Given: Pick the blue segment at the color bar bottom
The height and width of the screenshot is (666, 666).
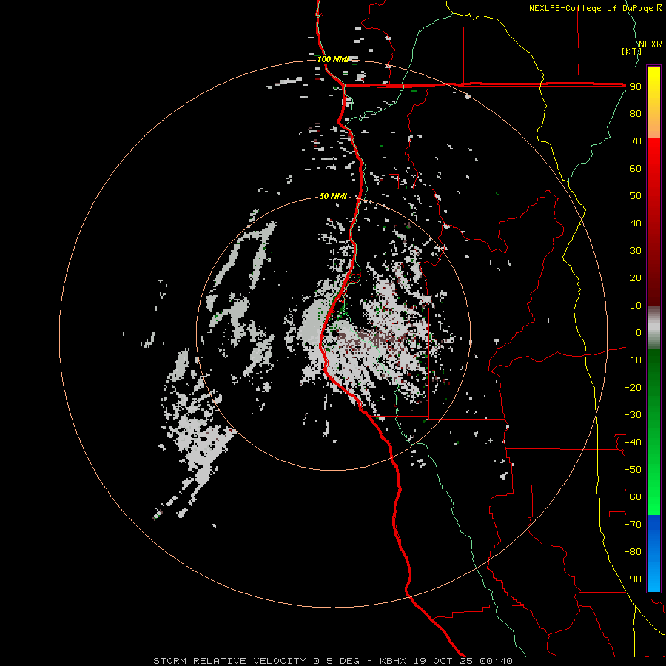Looking at the screenshot, I should 653,554.
